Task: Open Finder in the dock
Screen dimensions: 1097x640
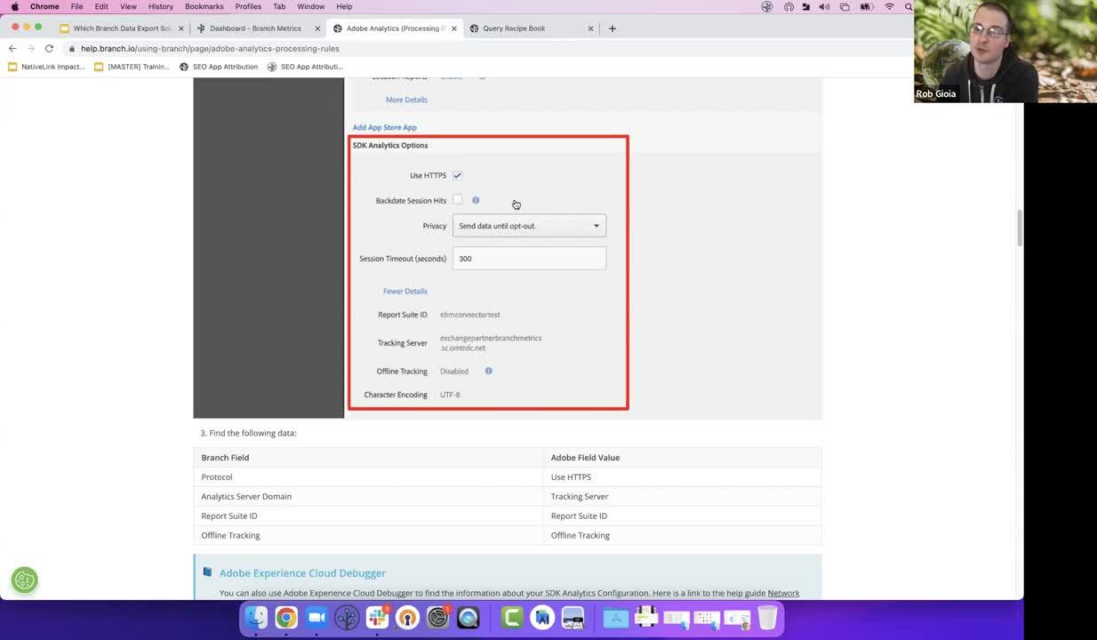Action: (x=256, y=617)
